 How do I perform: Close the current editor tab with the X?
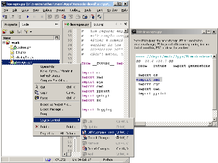coord(126,24)
